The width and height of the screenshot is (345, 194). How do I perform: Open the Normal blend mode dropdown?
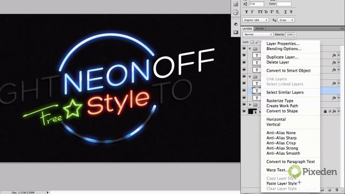pos(258,34)
